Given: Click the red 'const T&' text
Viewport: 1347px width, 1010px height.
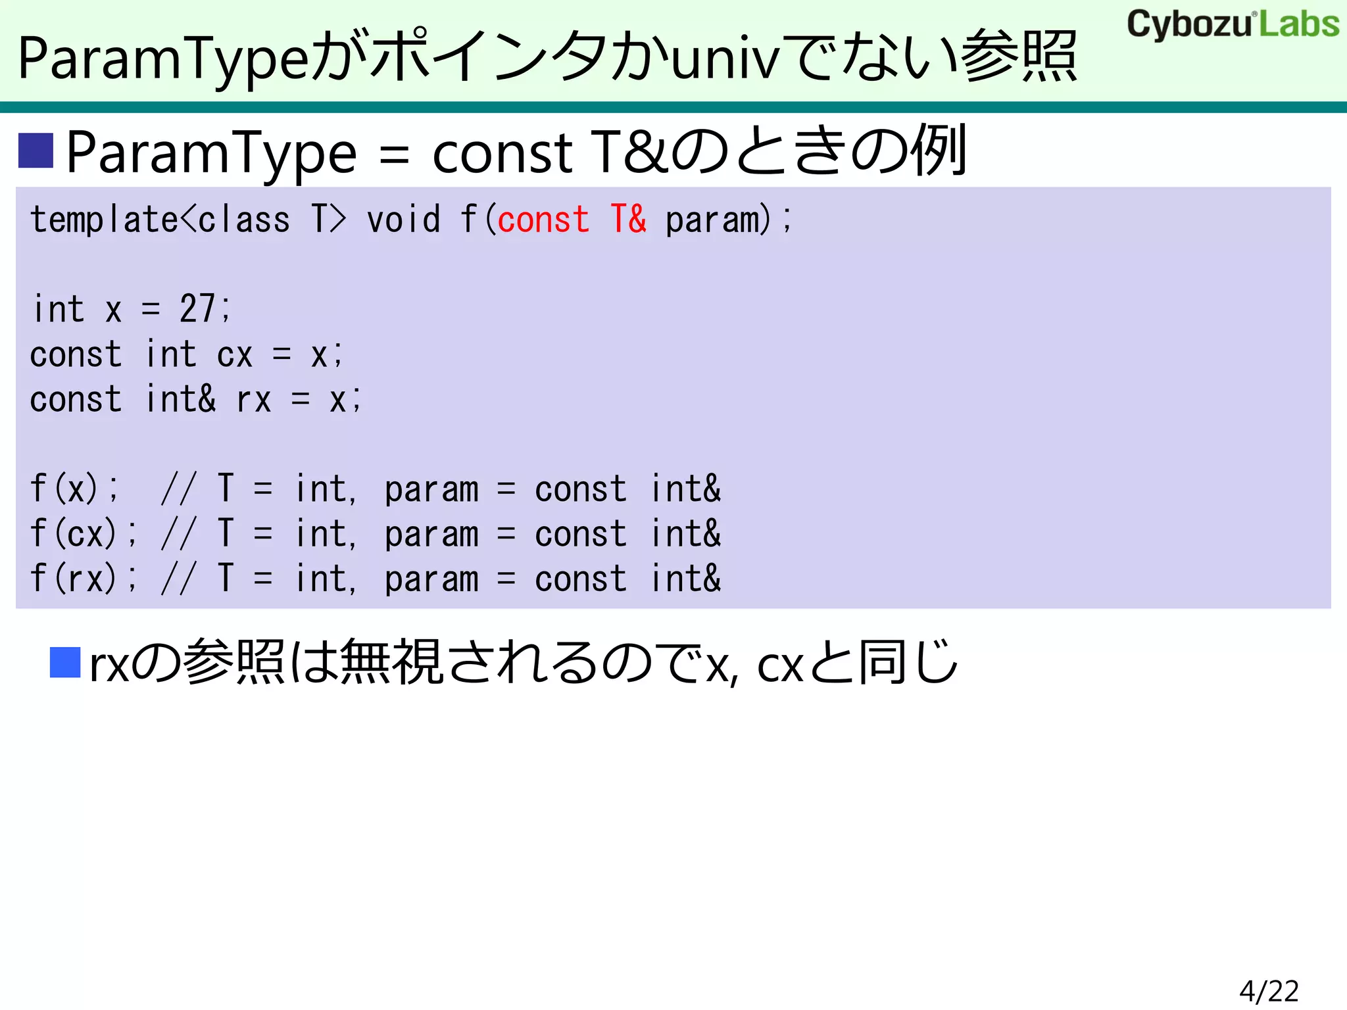Looking at the screenshot, I should pyautogui.click(x=572, y=219).
